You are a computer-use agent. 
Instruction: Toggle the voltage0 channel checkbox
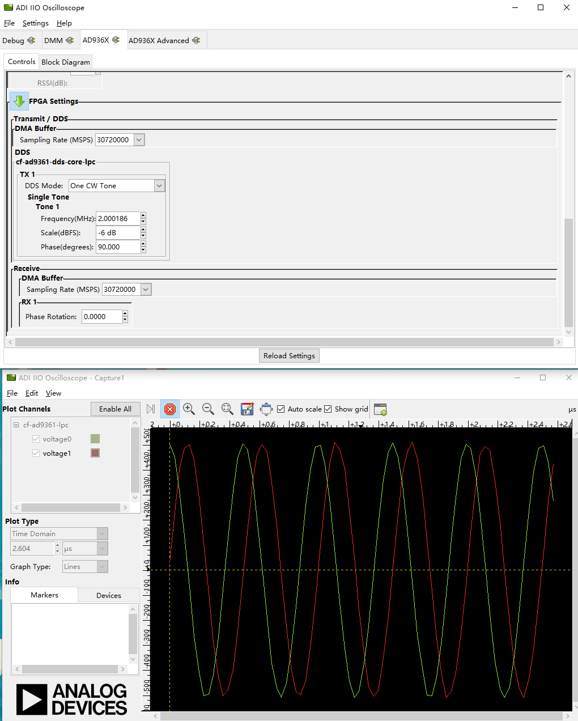[36, 439]
